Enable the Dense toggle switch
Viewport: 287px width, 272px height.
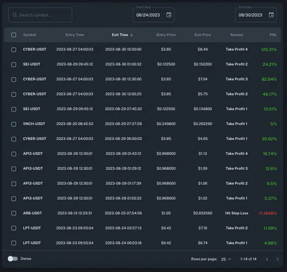coord(13,259)
